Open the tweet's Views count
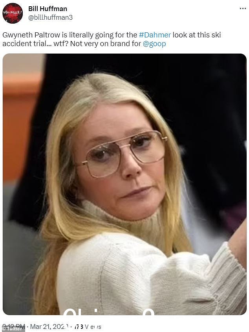This screenshot has height=332, width=249. tap(88, 327)
